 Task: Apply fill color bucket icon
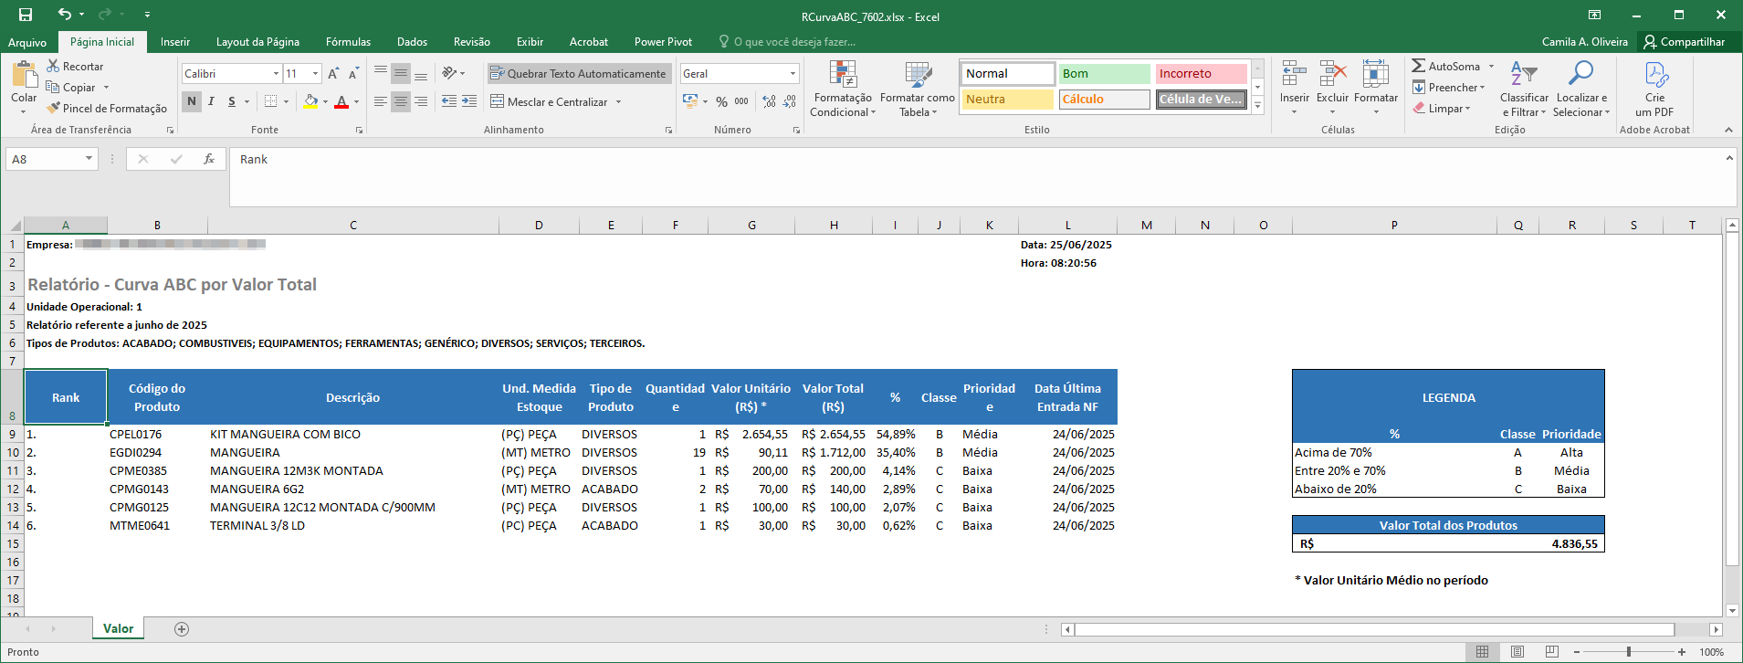pyautogui.click(x=310, y=101)
